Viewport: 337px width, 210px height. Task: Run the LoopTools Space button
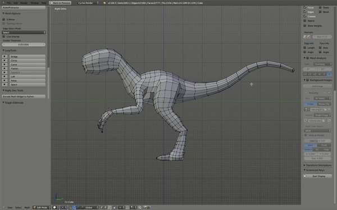28,85
